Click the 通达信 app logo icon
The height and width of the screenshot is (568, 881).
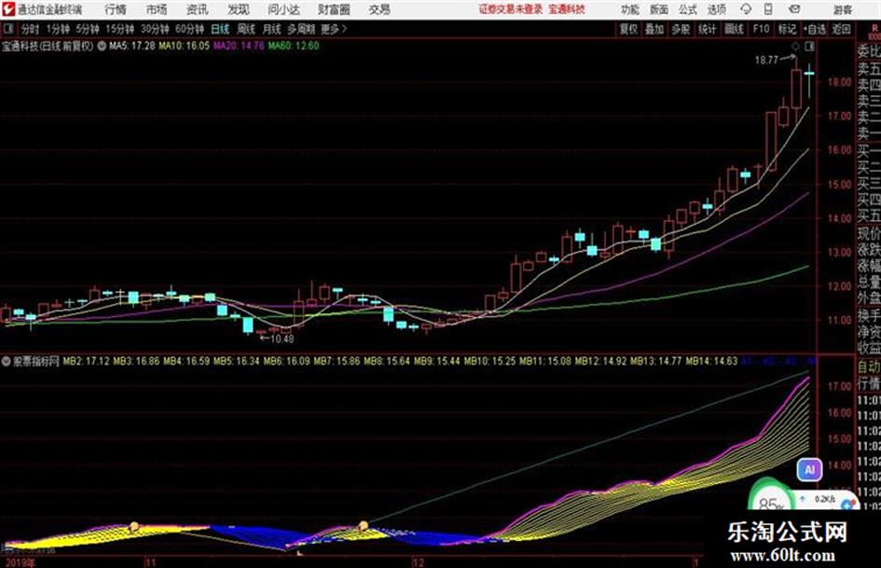tap(7, 9)
